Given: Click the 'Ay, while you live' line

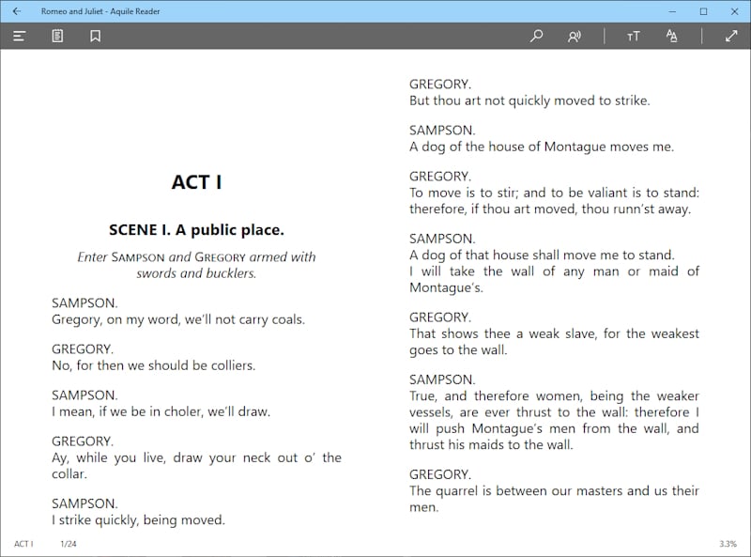Looking at the screenshot, I should click(x=196, y=457).
